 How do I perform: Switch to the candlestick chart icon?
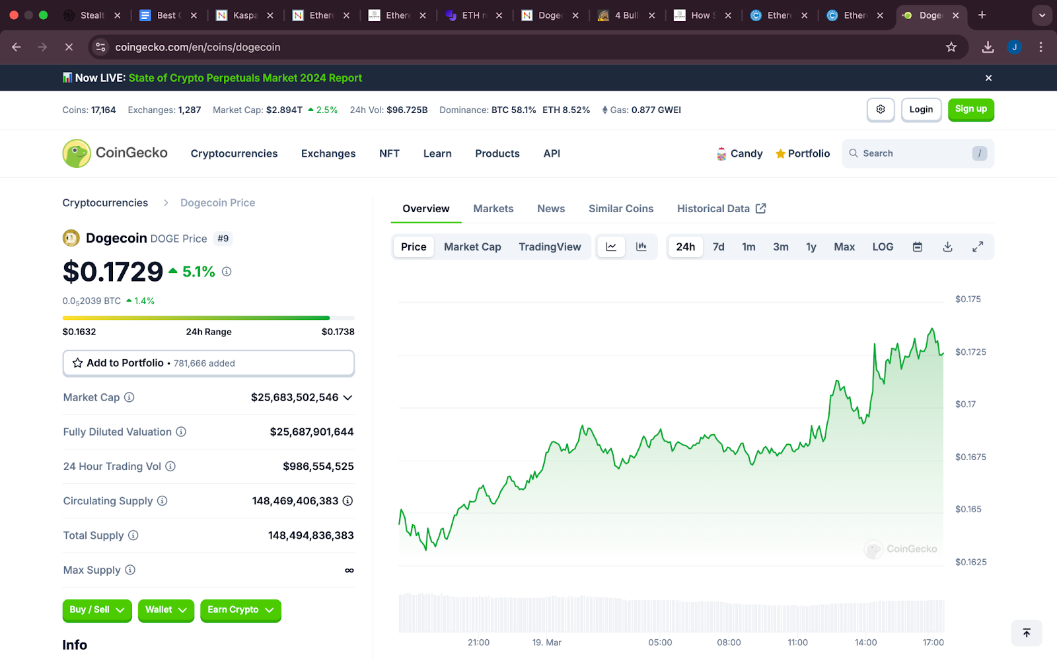641,247
